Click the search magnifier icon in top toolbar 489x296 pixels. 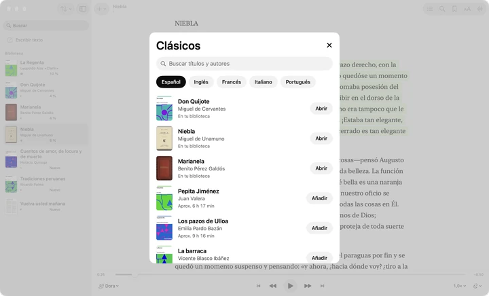(x=442, y=9)
